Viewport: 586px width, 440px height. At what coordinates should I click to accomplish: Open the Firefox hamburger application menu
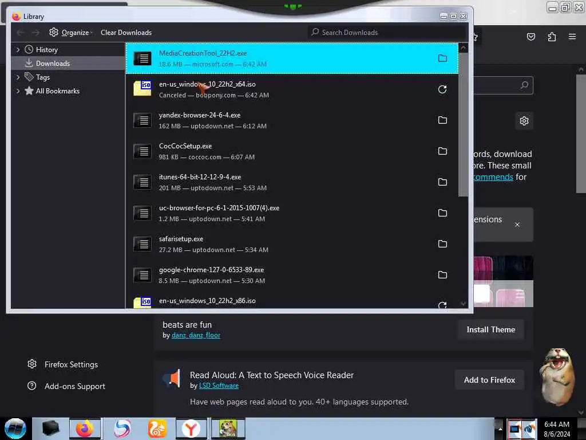[572, 37]
